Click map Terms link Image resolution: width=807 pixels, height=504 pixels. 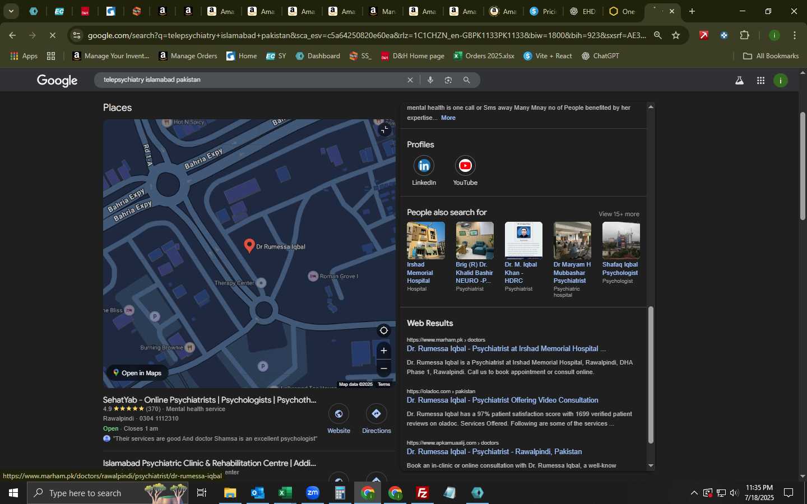click(x=384, y=384)
